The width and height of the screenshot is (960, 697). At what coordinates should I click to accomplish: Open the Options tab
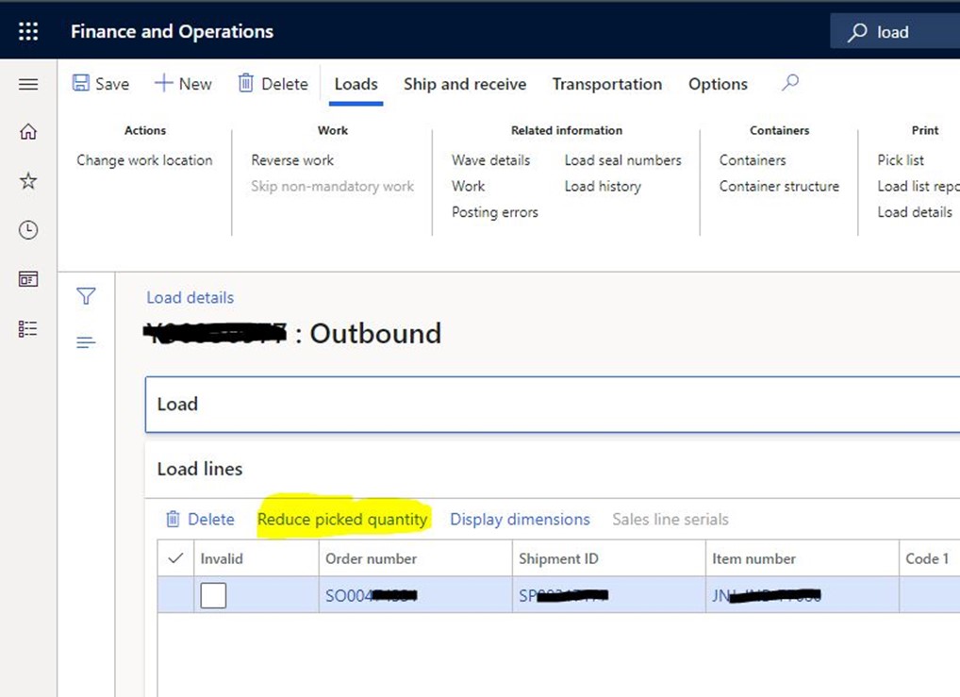pyautogui.click(x=718, y=84)
